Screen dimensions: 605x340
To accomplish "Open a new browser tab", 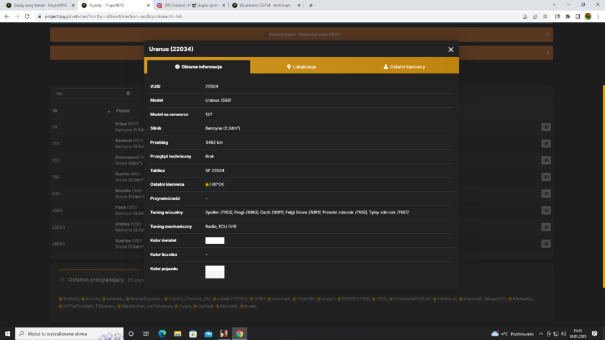I will pos(311,5).
